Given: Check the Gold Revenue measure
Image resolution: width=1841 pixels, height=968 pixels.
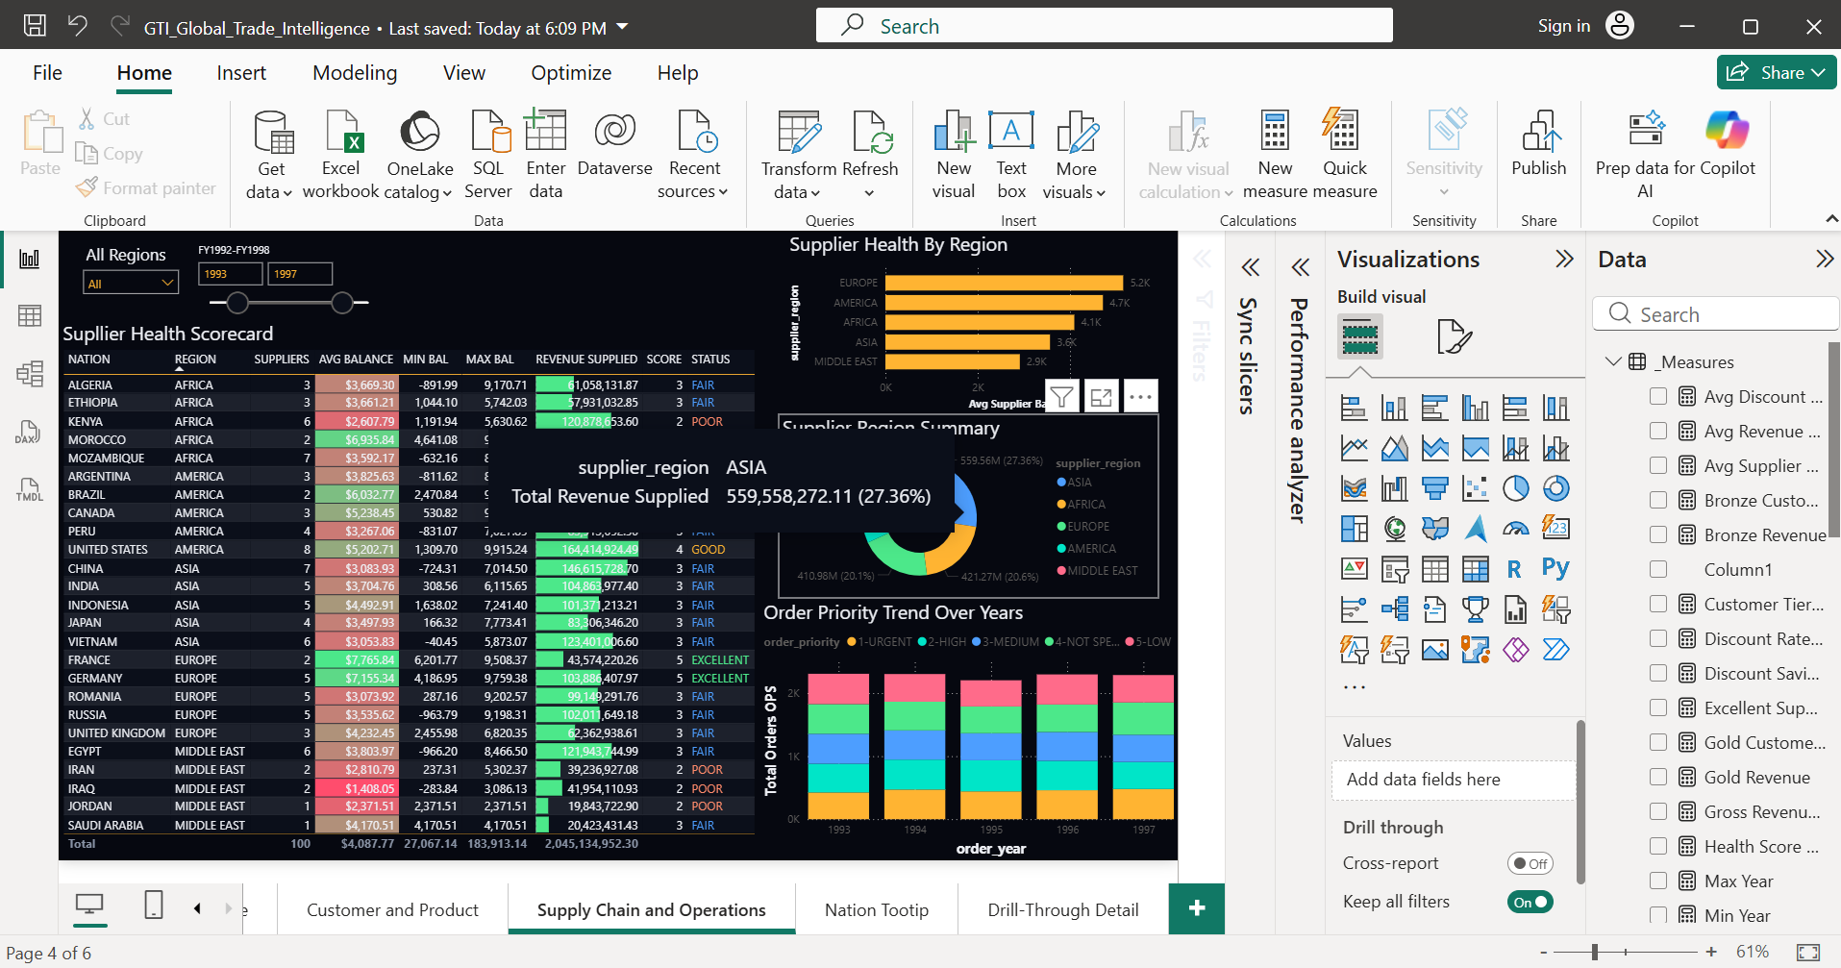Looking at the screenshot, I should pos(1658,777).
